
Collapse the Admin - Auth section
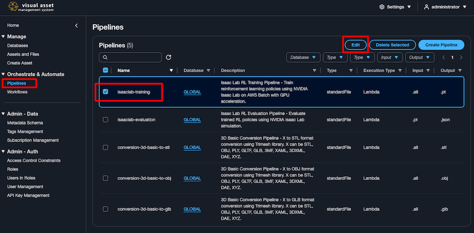click(x=3, y=151)
